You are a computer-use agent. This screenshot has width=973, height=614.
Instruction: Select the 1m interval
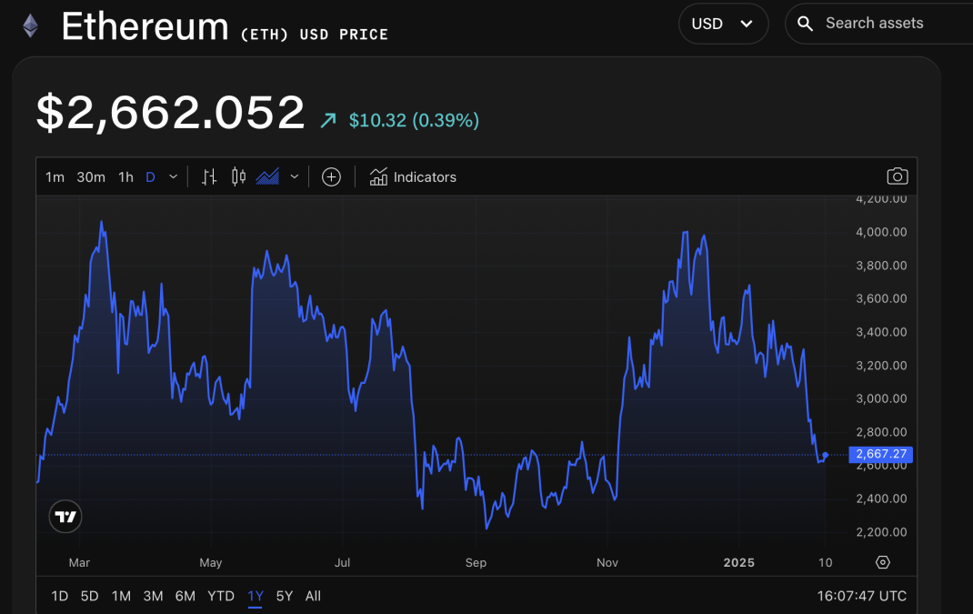55,177
